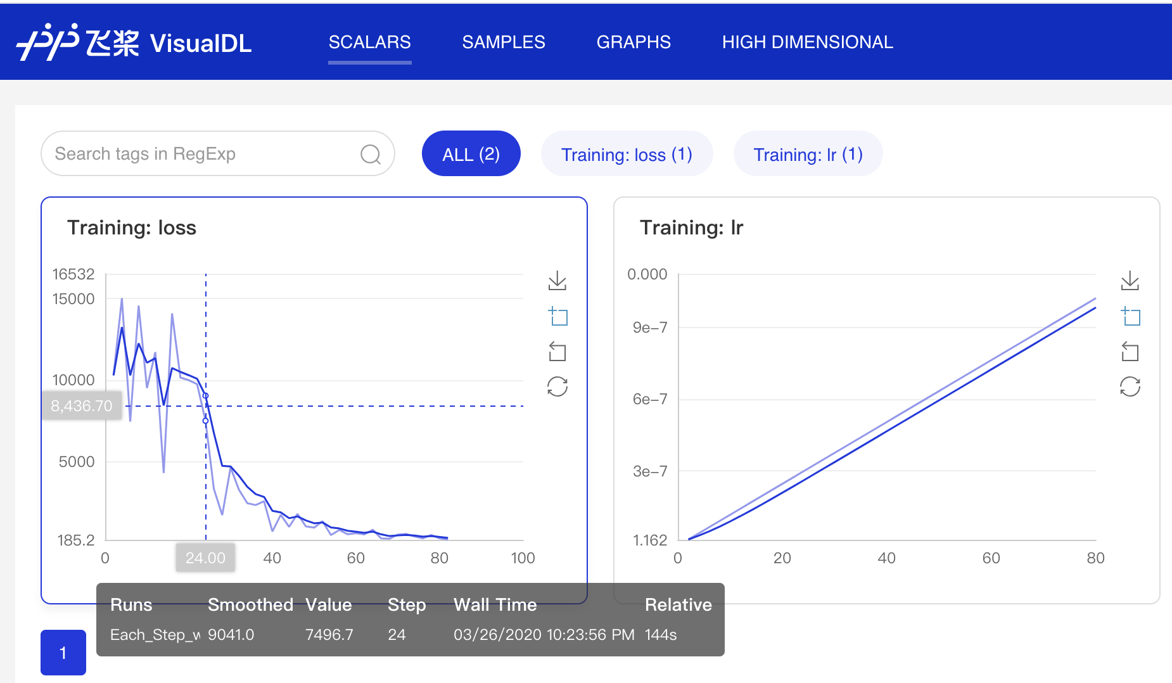
Task: Filter by Training: loss (1) tag
Action: click(x=627, y=154)
